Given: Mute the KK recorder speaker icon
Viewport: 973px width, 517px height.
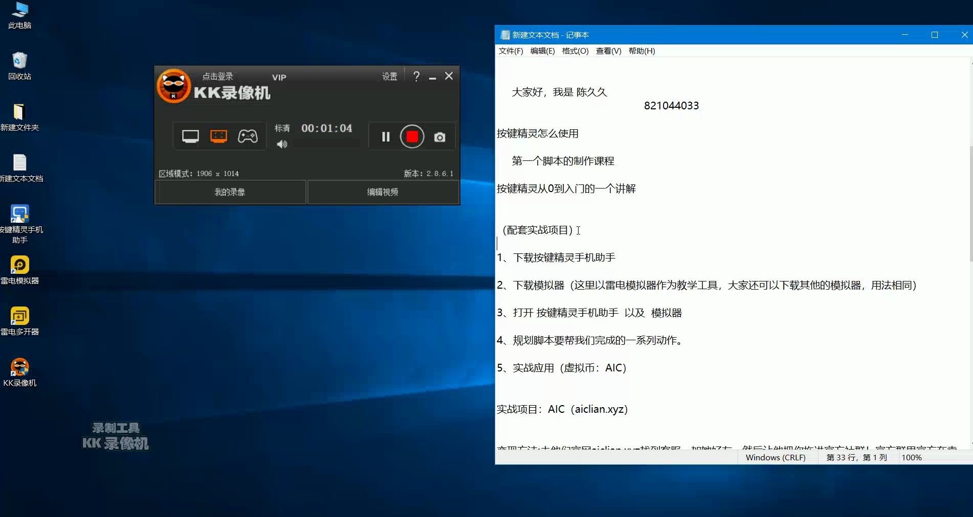Looking at the screenshot, I should [282, 145].
